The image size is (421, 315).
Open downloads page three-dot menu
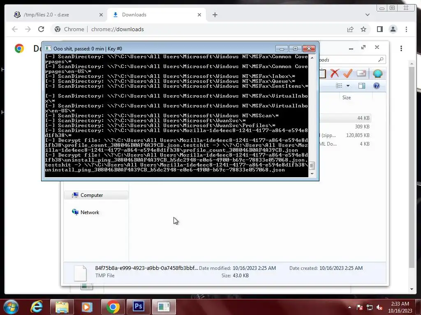[401, 48]
